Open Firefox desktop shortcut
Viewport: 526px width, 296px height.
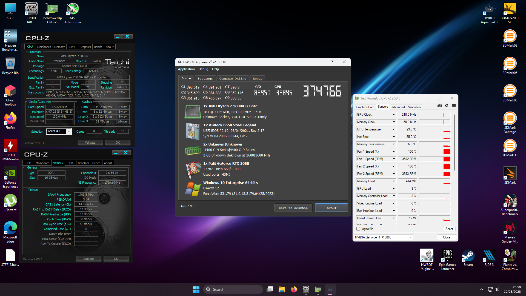tap(10, 121)
